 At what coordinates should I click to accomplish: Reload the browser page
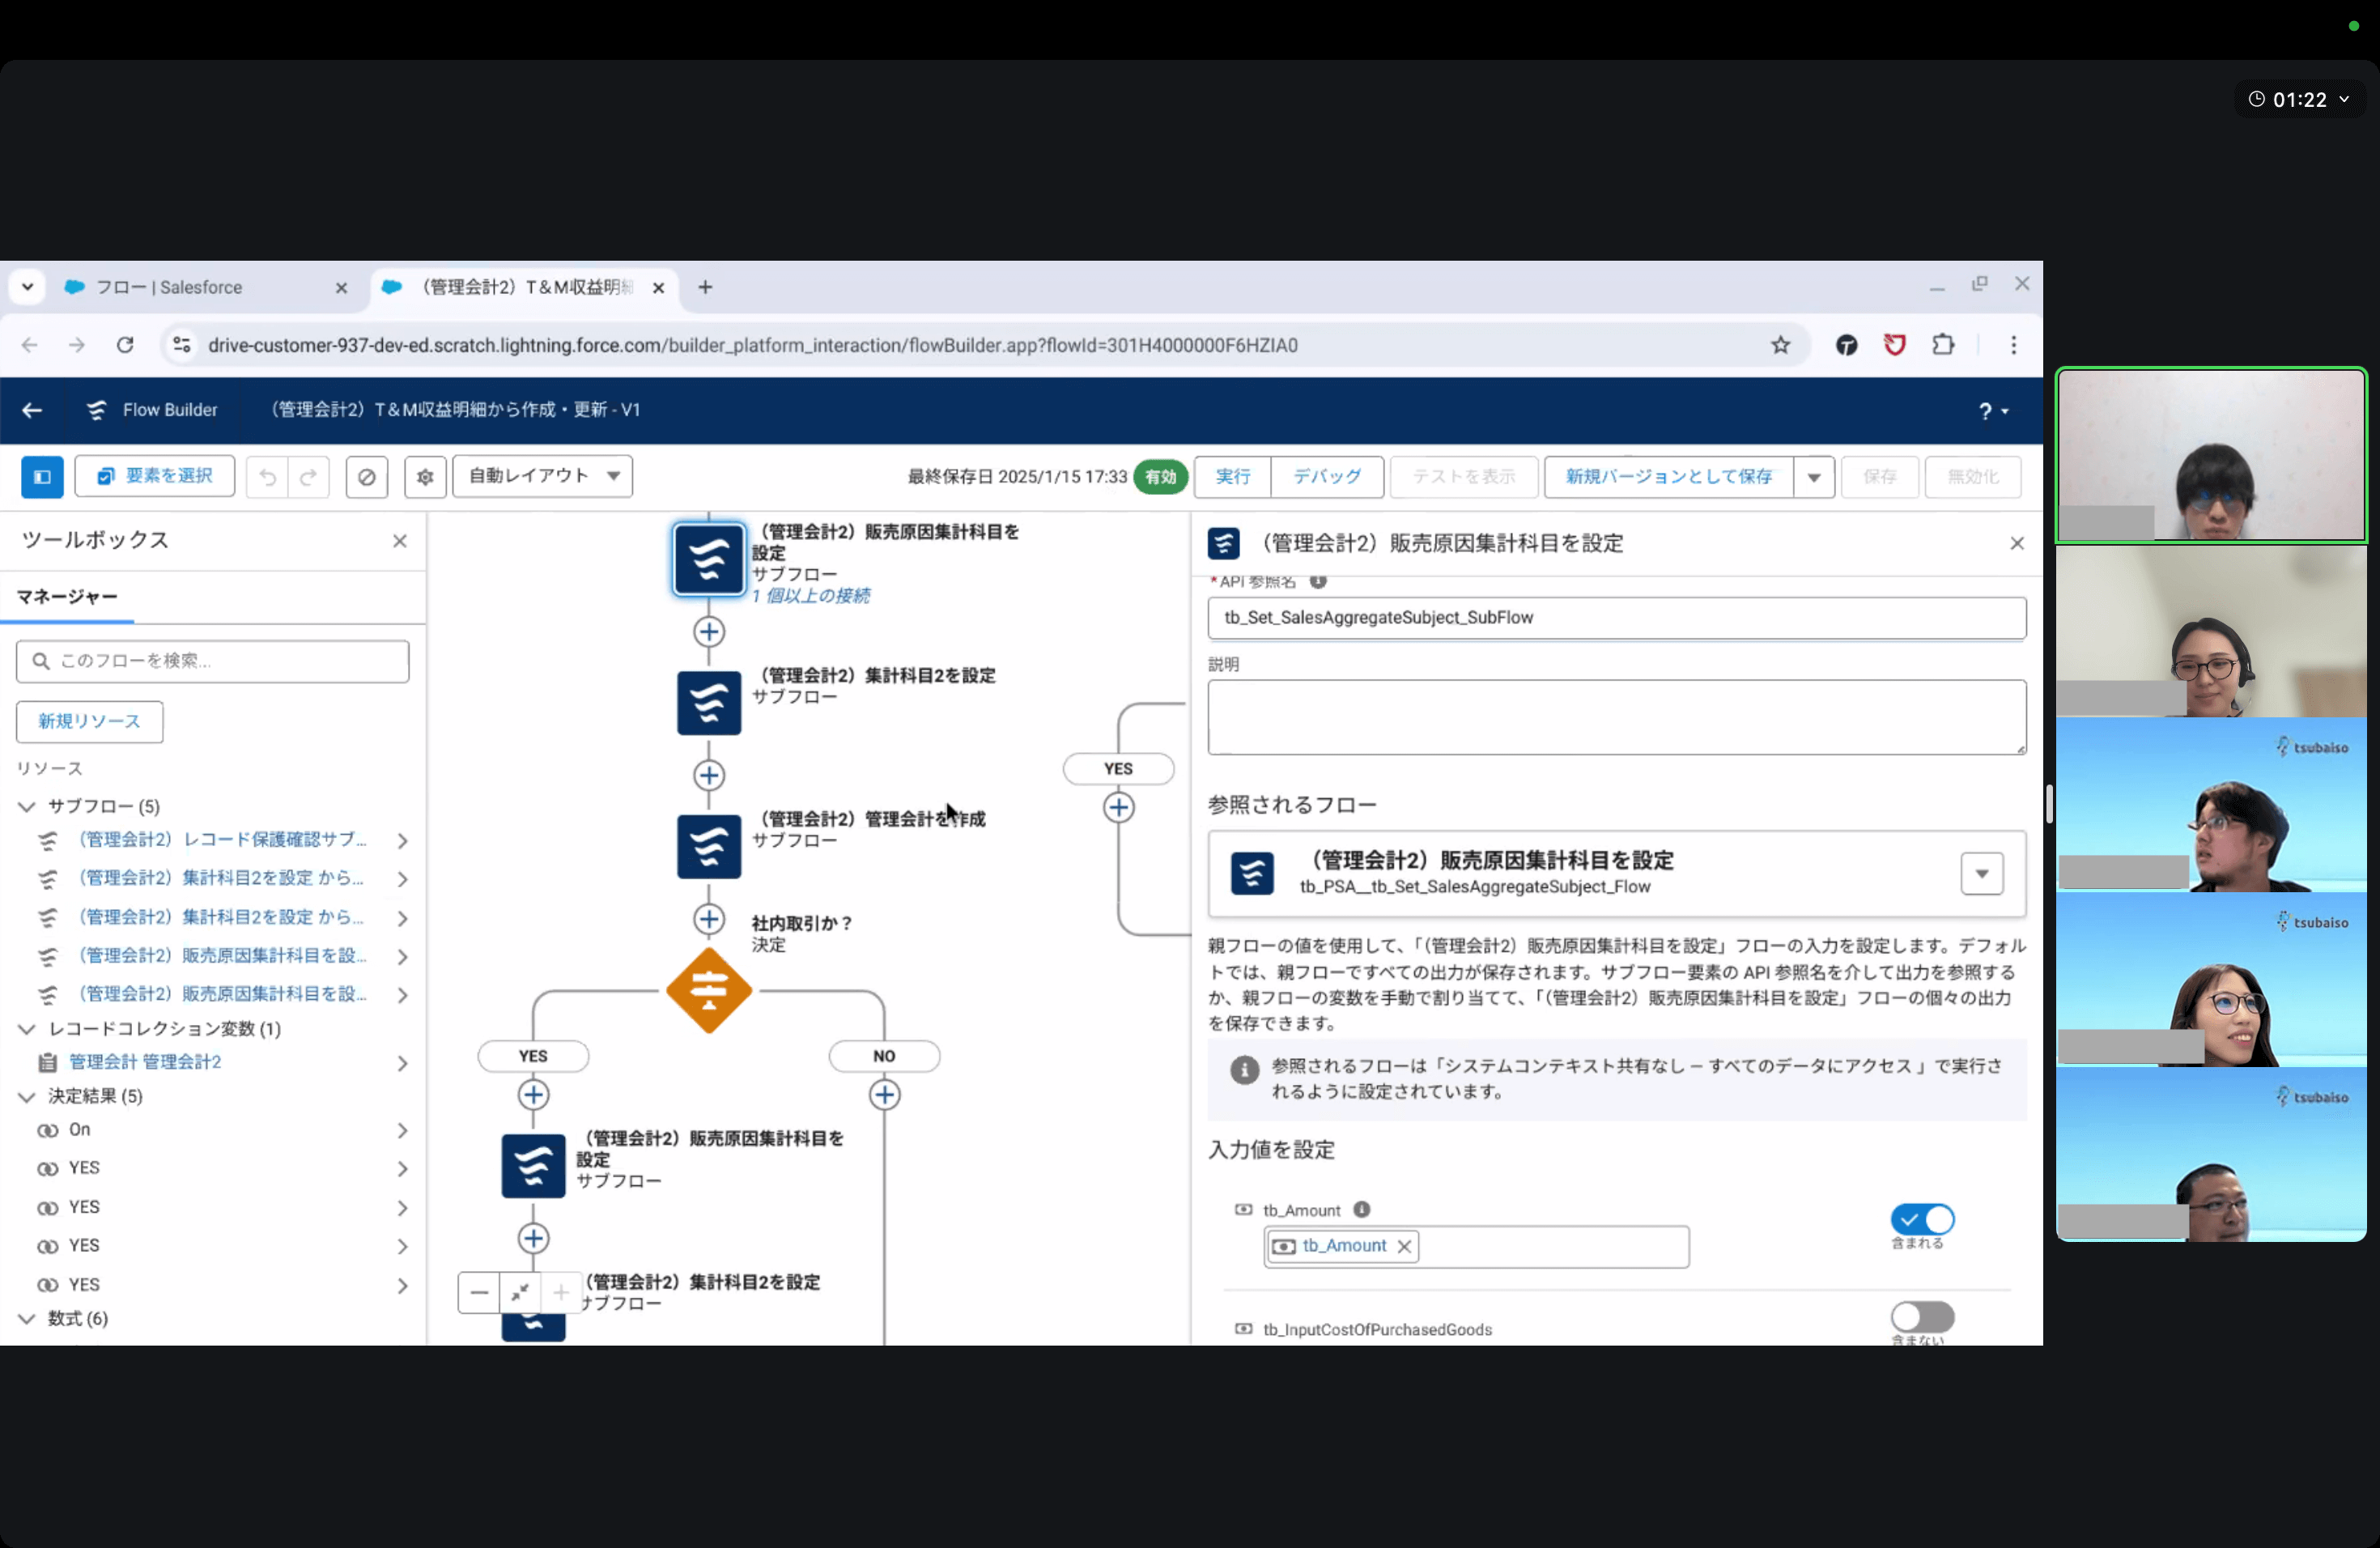point(125,345)
